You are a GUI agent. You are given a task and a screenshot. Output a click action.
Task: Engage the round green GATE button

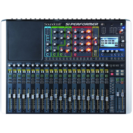55,54
